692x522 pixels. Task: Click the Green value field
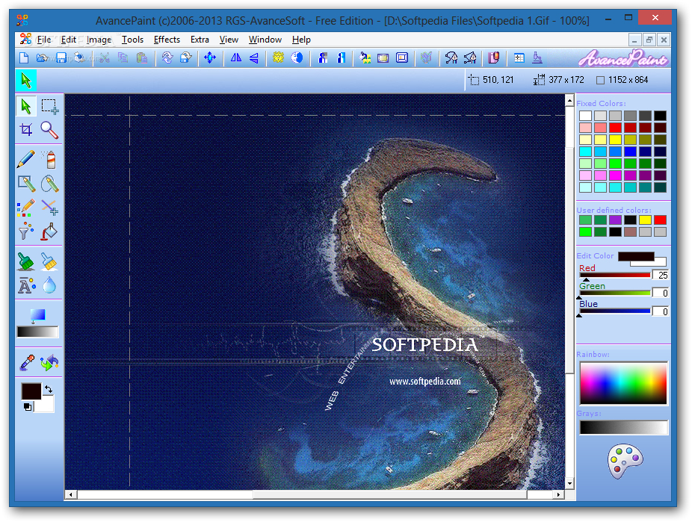(660, 293)
